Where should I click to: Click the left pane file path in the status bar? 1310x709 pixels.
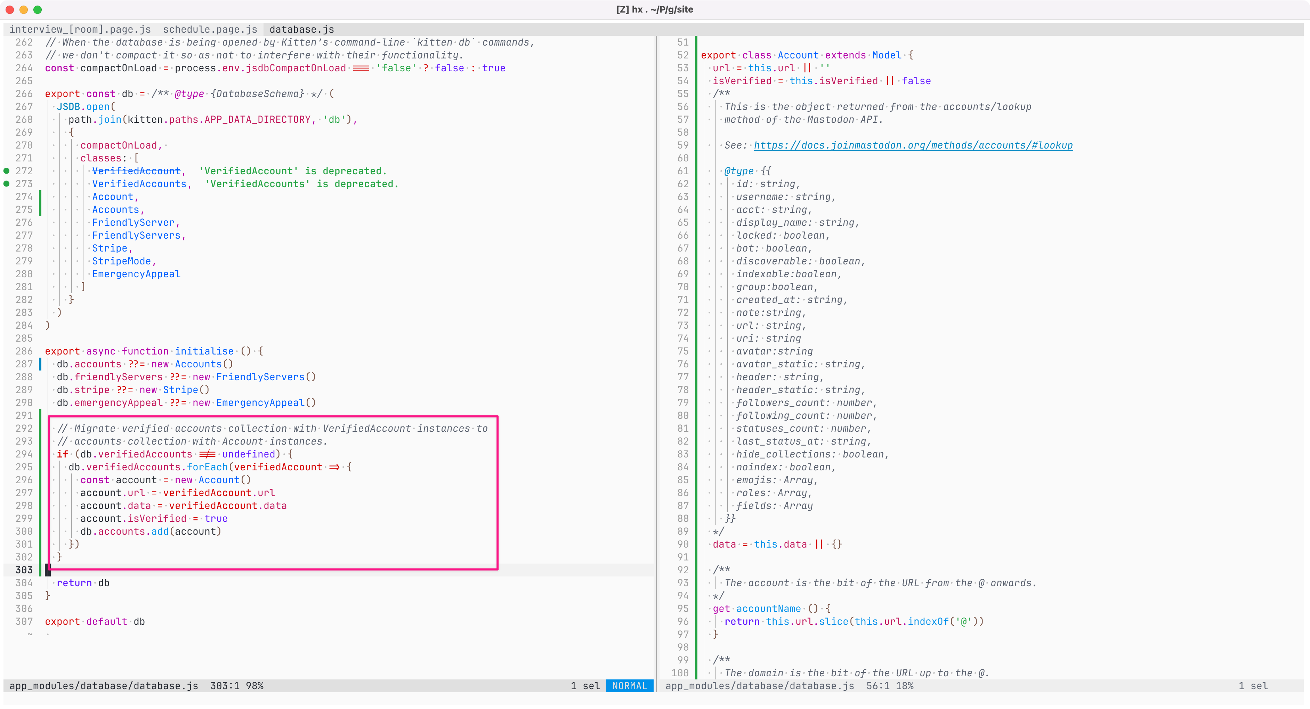(104, 686)
